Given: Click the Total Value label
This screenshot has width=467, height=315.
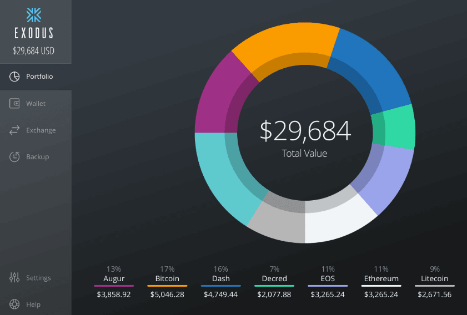Looking at the screenshot, I should click(304, 154).
